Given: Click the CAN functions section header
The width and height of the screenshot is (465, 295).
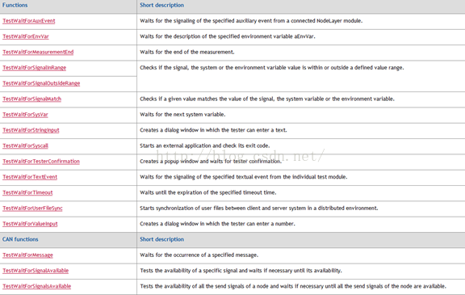Looking at the screenshot, I should point(20,239).
